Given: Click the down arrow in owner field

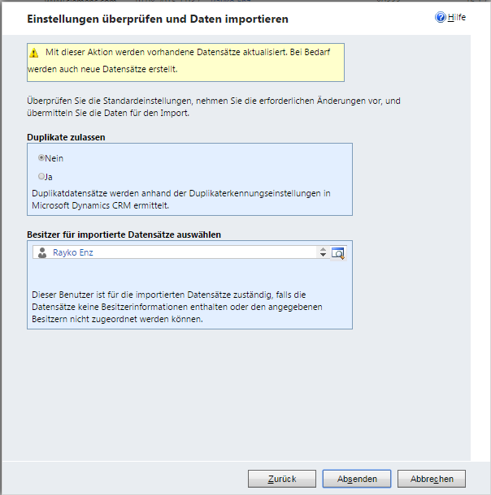Looking at the screenshot, I should 323,255.
